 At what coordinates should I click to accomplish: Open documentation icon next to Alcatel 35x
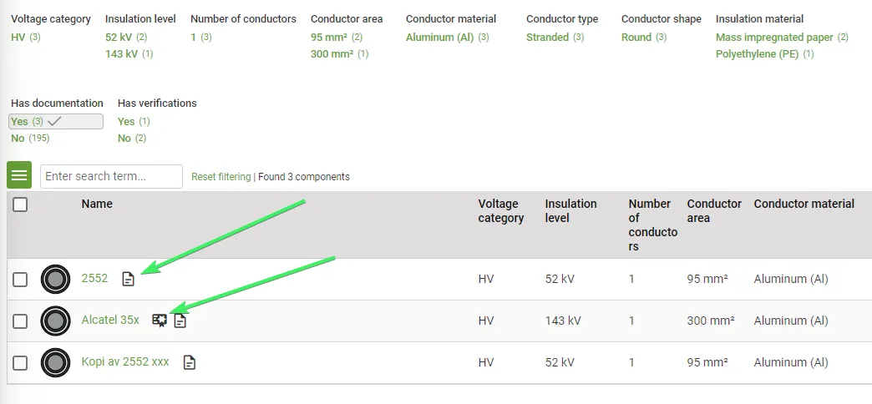[180, 321]
